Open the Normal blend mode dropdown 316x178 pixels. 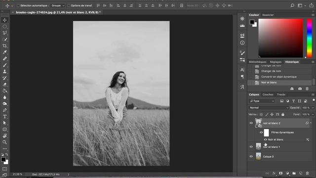pyautogui.click(x=269, y=108)
